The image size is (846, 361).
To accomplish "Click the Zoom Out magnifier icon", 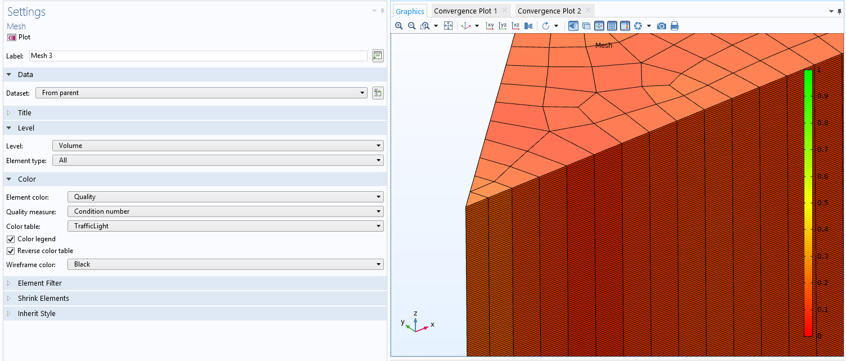I will tap(411, 26).
